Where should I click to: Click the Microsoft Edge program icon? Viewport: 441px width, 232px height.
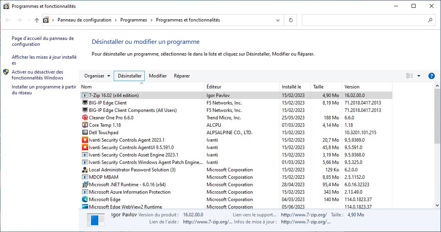85,200
